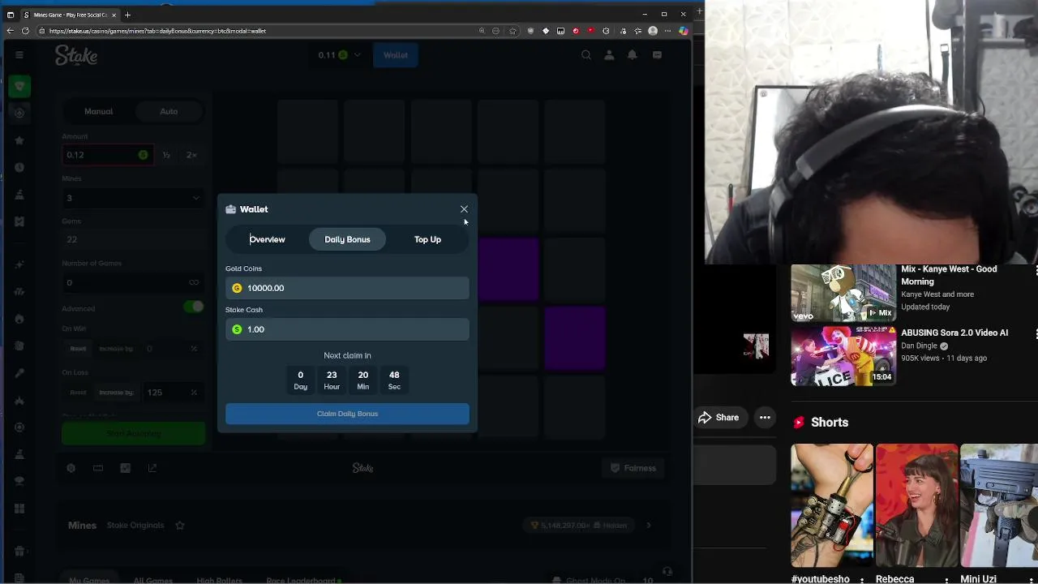The height and width of the screenshot is (584, 1038).
Task: Select Increase by option under On Win
Action: 116,349
